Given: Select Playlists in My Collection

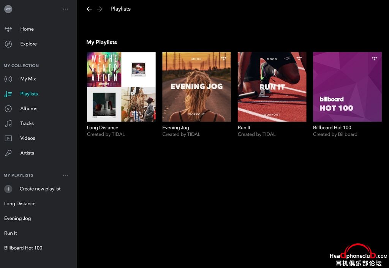Looking at the screenshot, I should (x=29, y=94).
